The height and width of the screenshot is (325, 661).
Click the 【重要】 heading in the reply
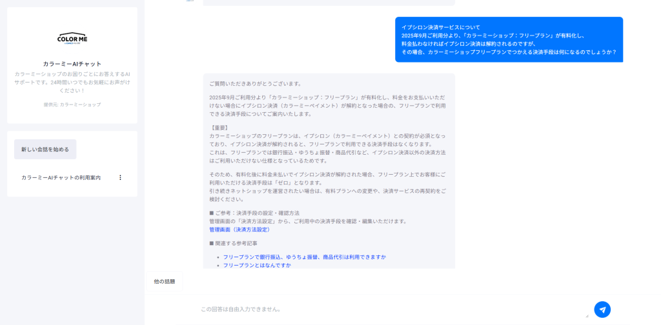pyautogui.click(x=219, y=128)
